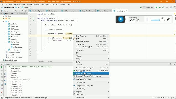Viewport: 176px width, 99px height.
Task: Click the green Run icon in the top toolbar
Action: click(156, 7)
